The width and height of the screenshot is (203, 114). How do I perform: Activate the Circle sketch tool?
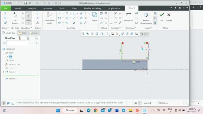point(59,23)
